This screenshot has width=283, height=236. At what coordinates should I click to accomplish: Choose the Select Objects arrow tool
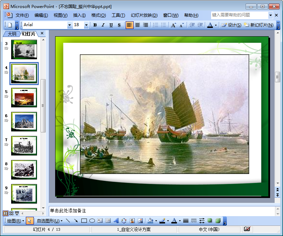coord(30,221)
